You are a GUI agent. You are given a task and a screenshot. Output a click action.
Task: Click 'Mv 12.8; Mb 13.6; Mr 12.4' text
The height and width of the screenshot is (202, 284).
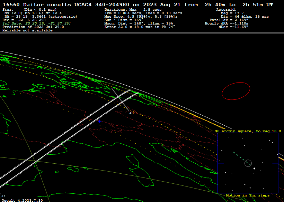click(x=33, y=13)
